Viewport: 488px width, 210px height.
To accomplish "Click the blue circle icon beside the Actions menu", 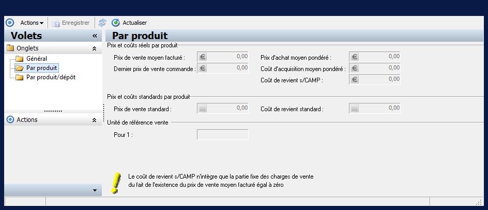I will (9, 23).
